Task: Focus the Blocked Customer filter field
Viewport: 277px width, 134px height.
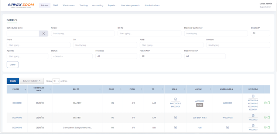Action: [x=216, y=33]
